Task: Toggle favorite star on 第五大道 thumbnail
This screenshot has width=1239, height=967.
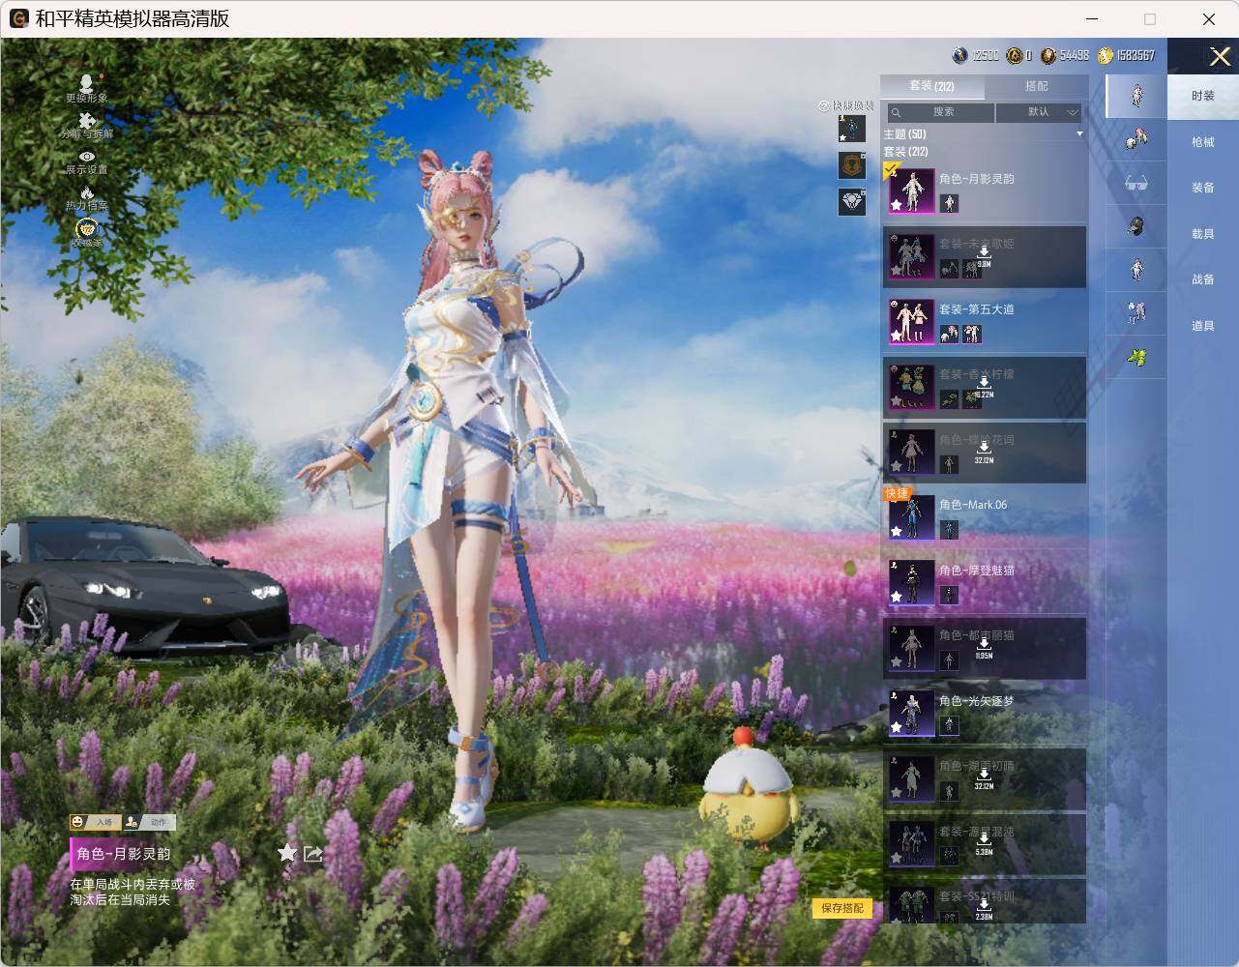Action: click(x=897, y=336)
